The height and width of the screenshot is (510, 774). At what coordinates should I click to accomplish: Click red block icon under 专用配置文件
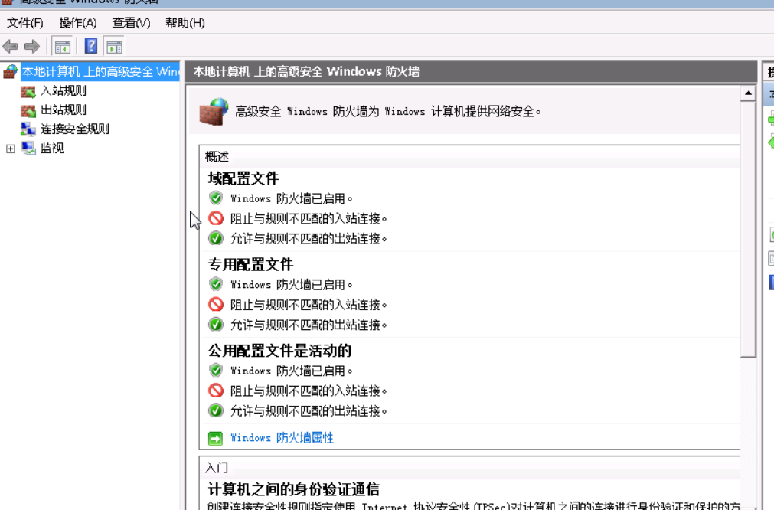[x=216, y=304]
